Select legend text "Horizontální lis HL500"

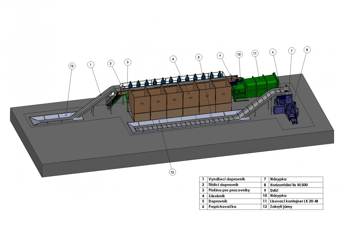289,185
